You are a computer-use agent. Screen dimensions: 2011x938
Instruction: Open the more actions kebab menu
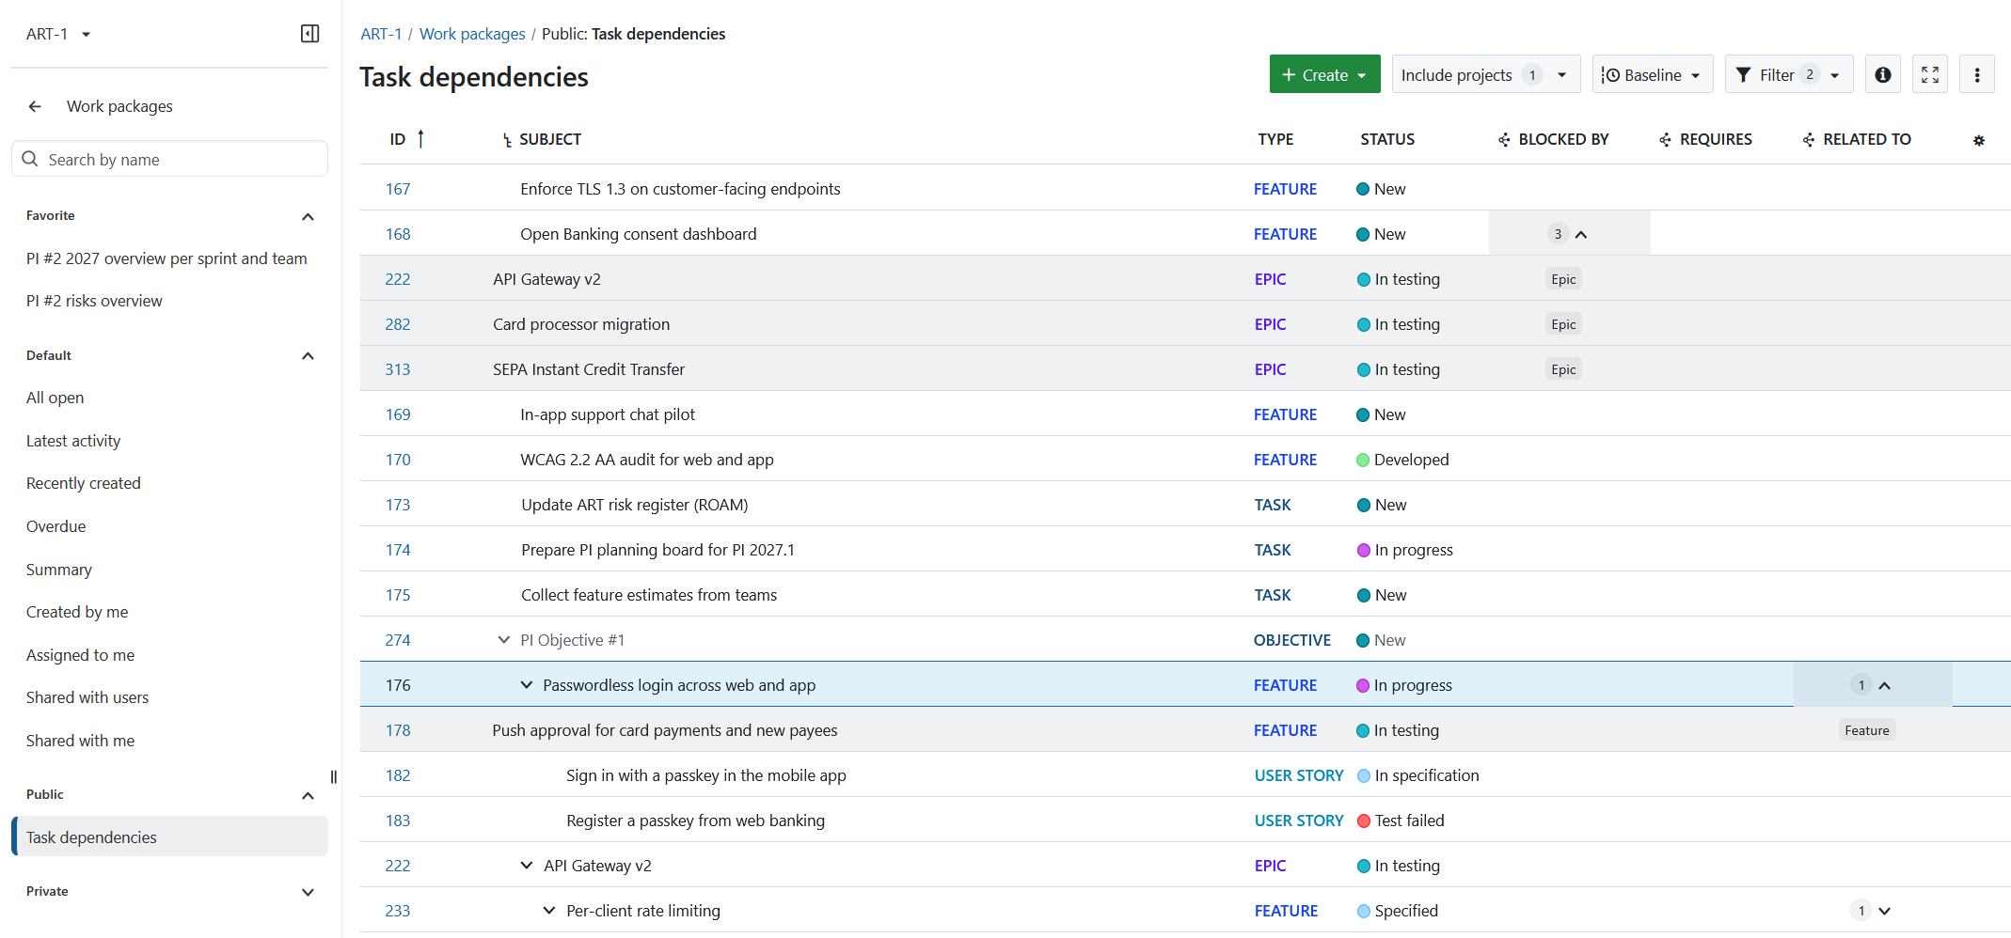coord(1977,74)
